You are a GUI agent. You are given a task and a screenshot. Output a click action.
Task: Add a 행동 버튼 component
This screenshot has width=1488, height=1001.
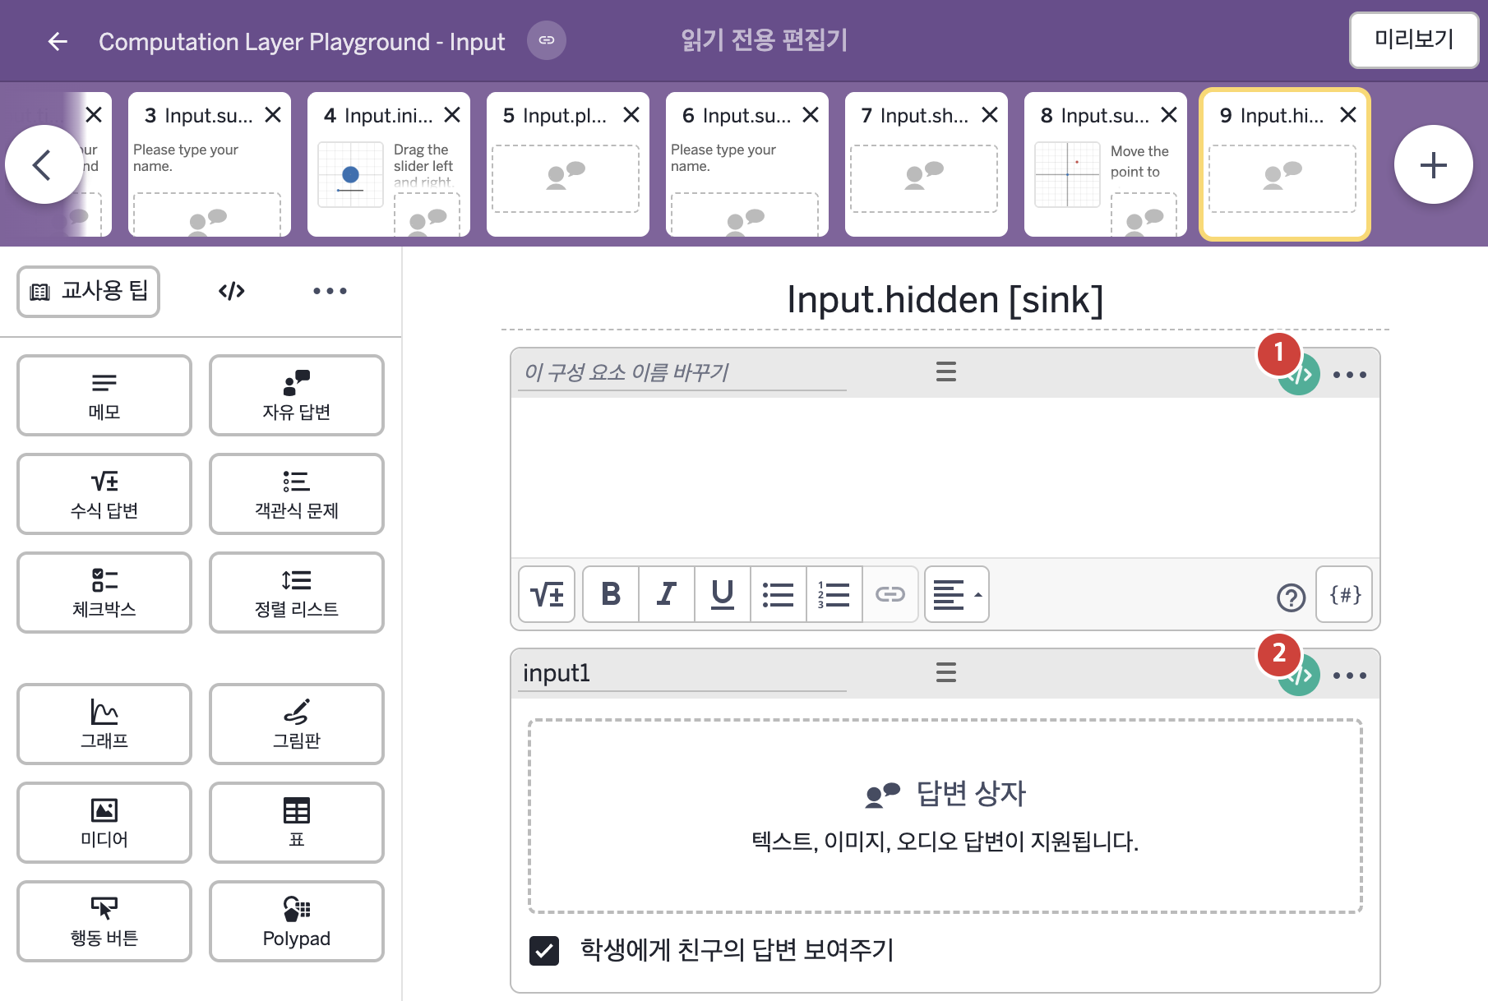point(104,921)
